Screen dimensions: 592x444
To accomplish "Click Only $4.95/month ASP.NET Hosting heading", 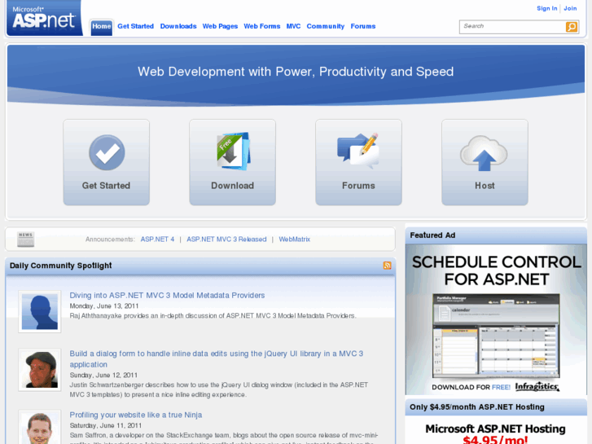I will pyautogui.click(x=477, y=407).
